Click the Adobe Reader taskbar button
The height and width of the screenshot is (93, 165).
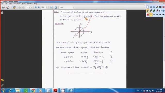click(x=55, y=91)
